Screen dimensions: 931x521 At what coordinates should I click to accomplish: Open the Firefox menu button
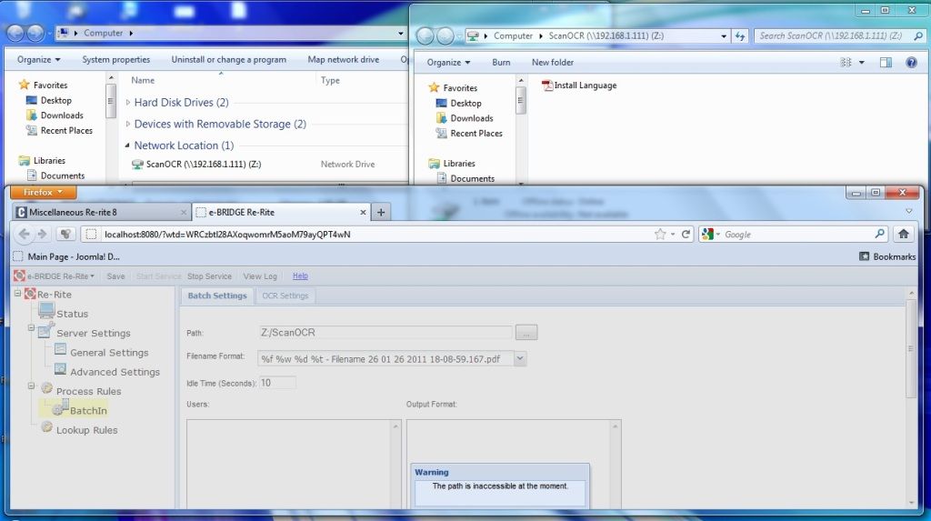pyautogui.click(x=43, y=192)
